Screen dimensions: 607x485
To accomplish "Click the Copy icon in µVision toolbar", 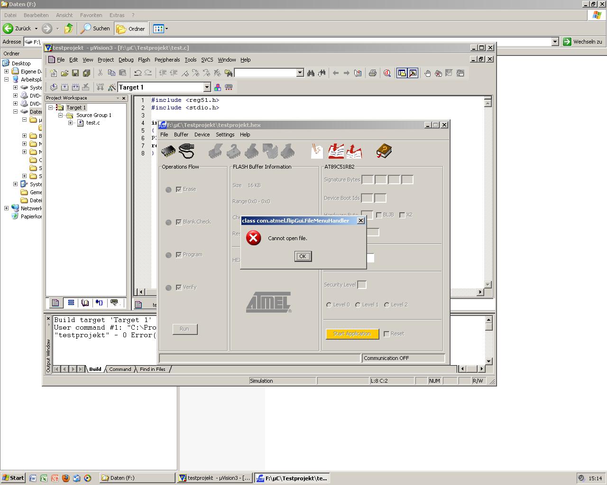I will (x=111, y=73).
